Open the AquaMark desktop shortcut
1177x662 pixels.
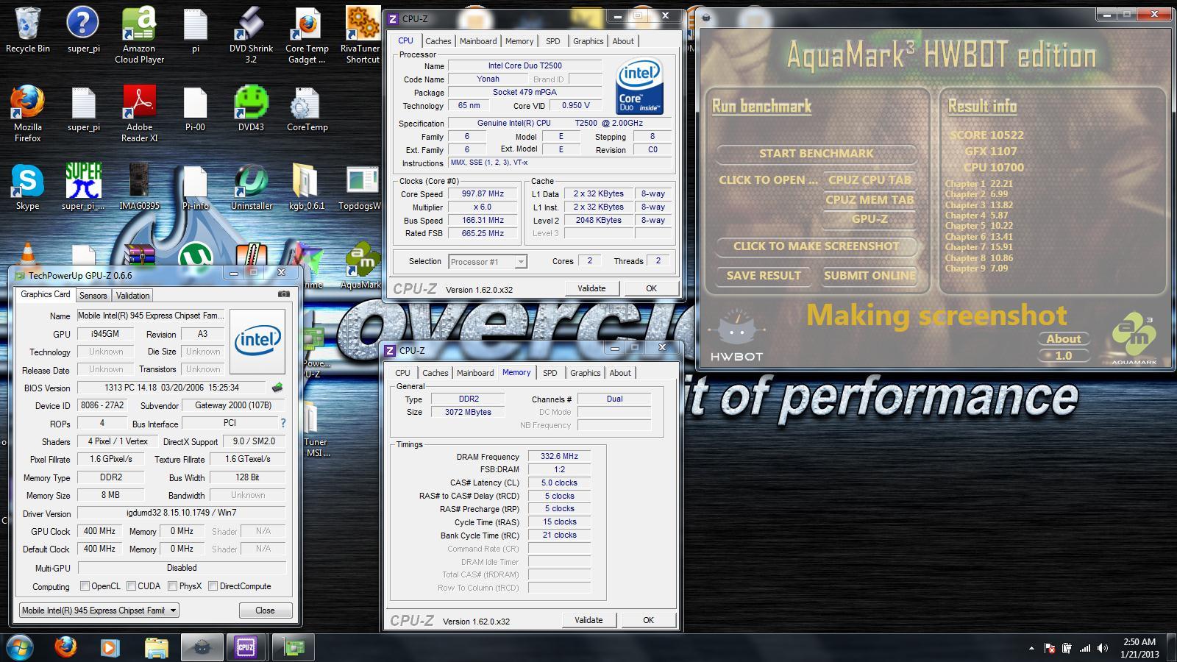pos(361,265)
